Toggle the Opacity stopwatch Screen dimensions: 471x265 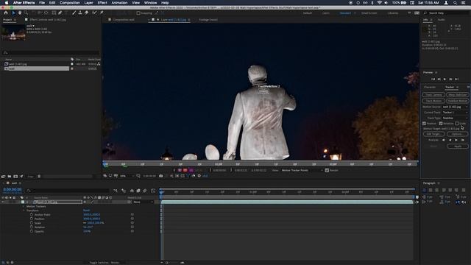coord(32,231)
